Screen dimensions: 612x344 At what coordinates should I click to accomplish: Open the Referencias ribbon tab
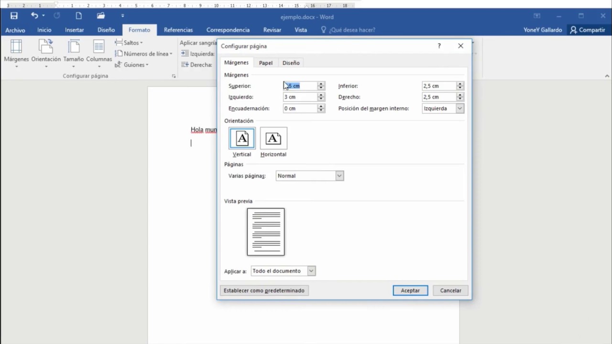pyautogui.click(x=178, y=30)
